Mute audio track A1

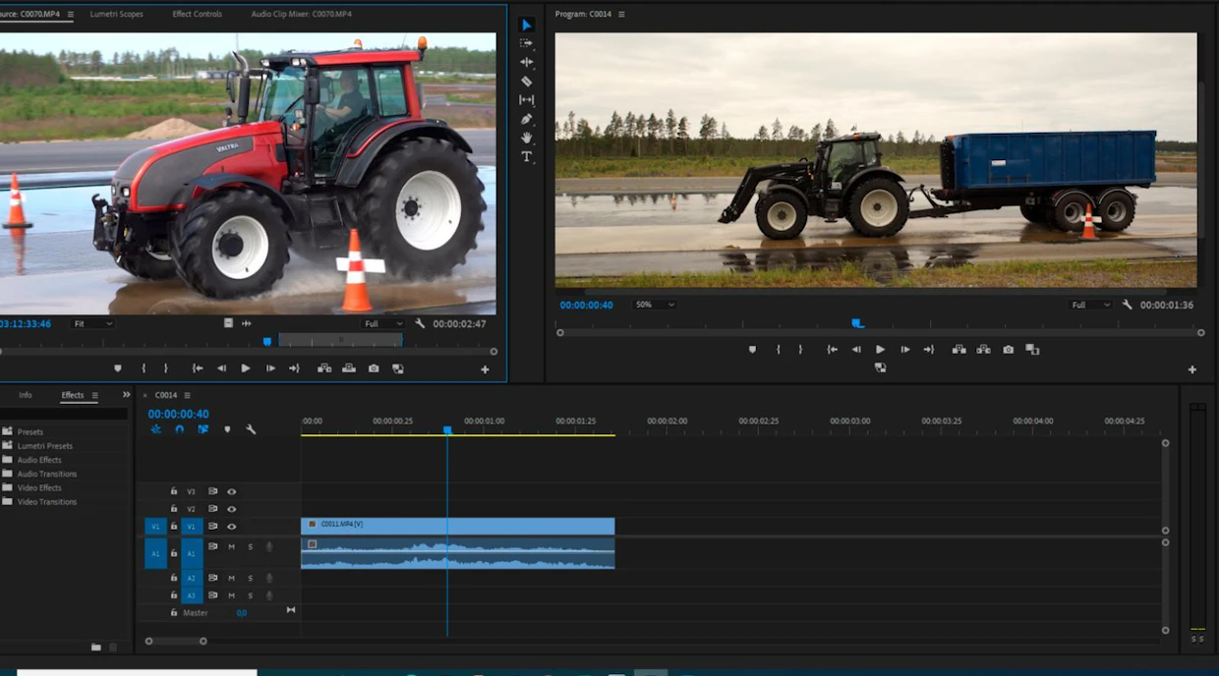pos(232,546)
